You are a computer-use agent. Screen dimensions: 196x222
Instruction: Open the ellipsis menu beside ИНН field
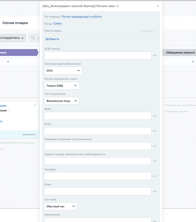coord(155,131)
